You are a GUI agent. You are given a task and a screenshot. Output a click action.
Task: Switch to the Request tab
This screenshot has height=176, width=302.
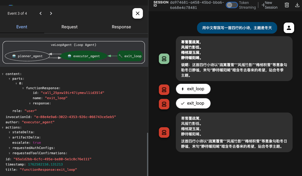pyautogui.click(x=69, y=27)
